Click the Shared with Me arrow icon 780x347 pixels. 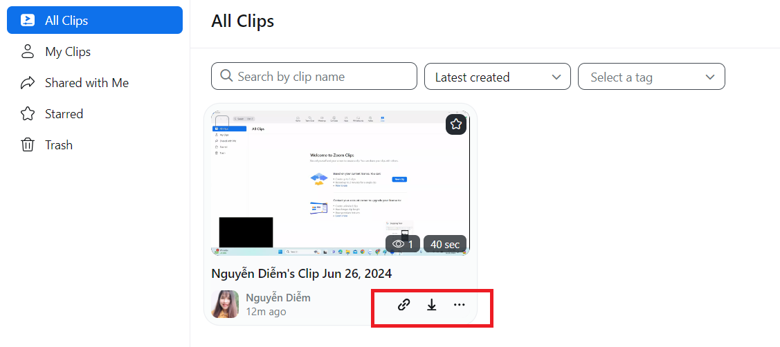(28, 83)
